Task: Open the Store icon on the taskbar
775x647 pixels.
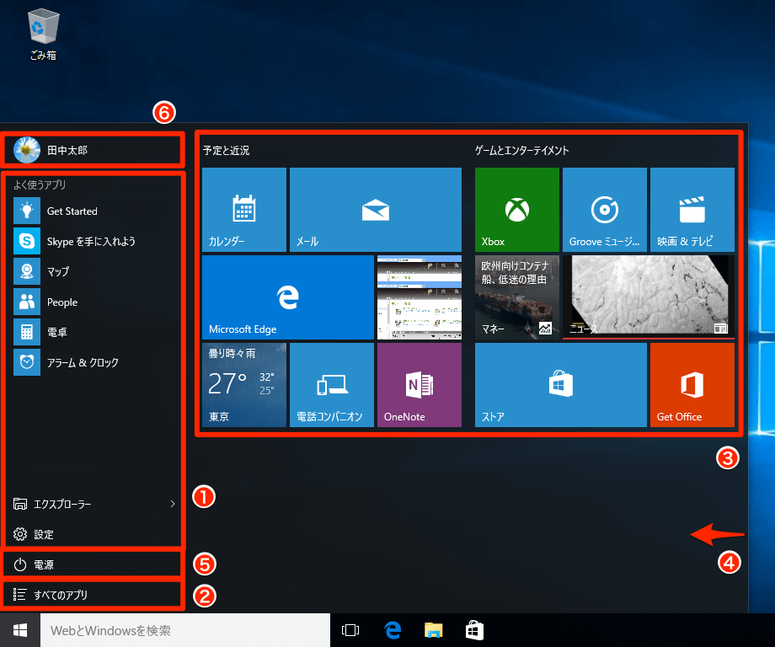Action: click(x=474, y=630)
